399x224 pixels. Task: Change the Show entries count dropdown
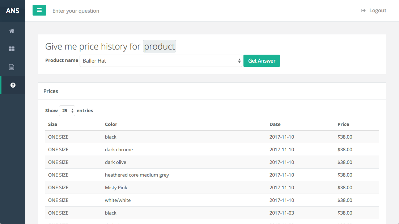click(67, 111)
